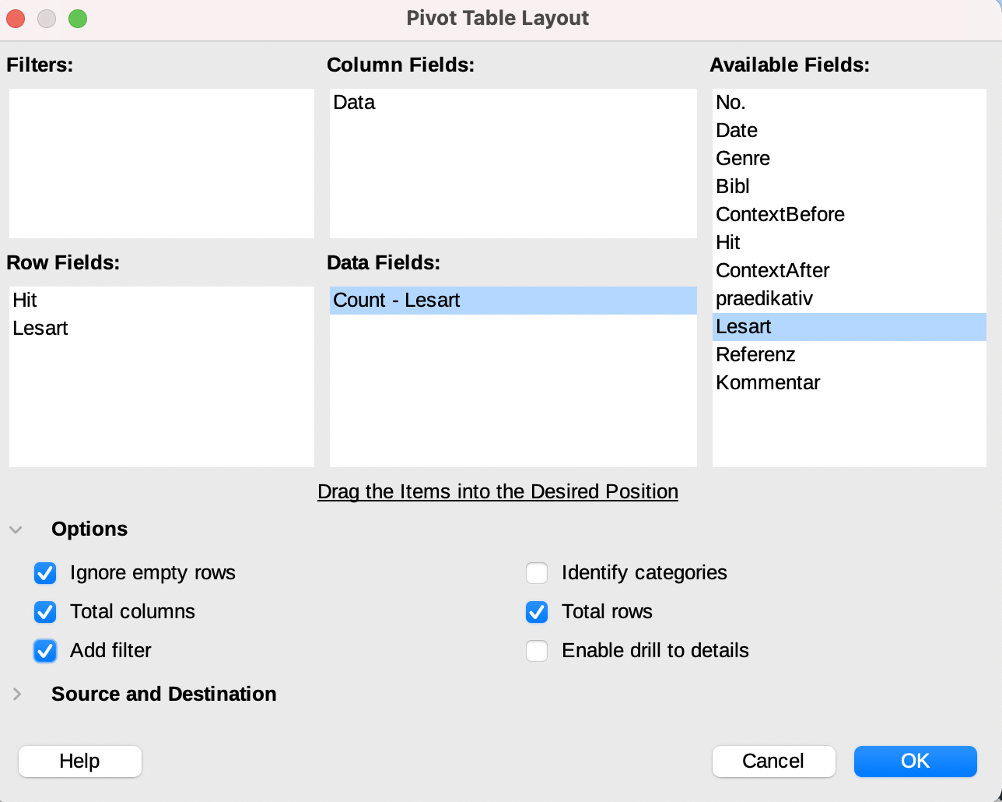The width and height of the screenshot is (1002, 802).
Task: Toggle the Ignore empty rows checkbox
Action: 45,573
